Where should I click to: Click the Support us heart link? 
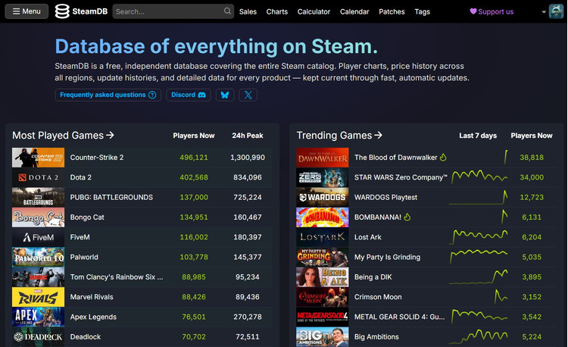(492, 11)
